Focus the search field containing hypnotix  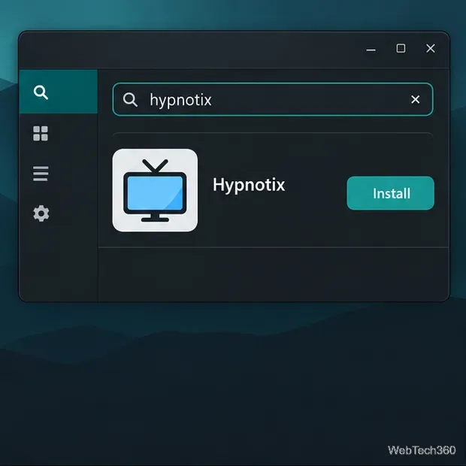[x=273, y=99]
